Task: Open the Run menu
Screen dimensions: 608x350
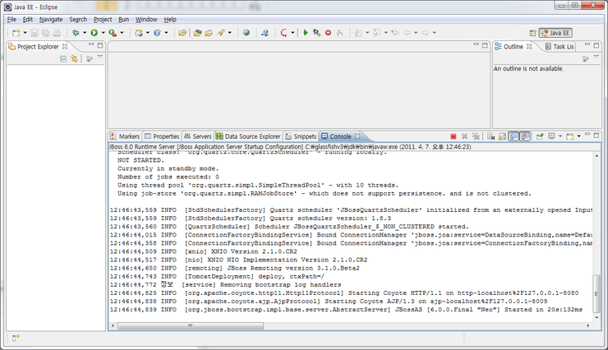Action: click(x=124, y=20)
